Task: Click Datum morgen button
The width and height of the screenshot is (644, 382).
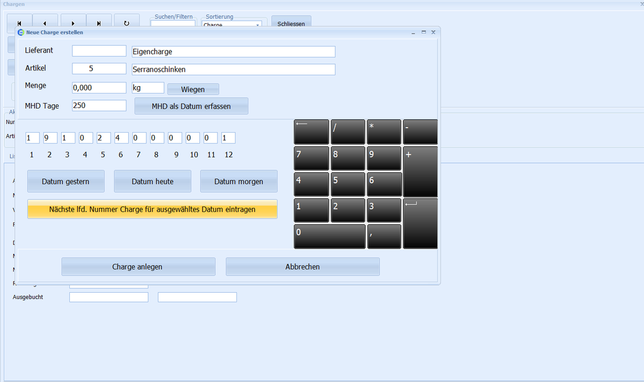Action: coord(238,182)
